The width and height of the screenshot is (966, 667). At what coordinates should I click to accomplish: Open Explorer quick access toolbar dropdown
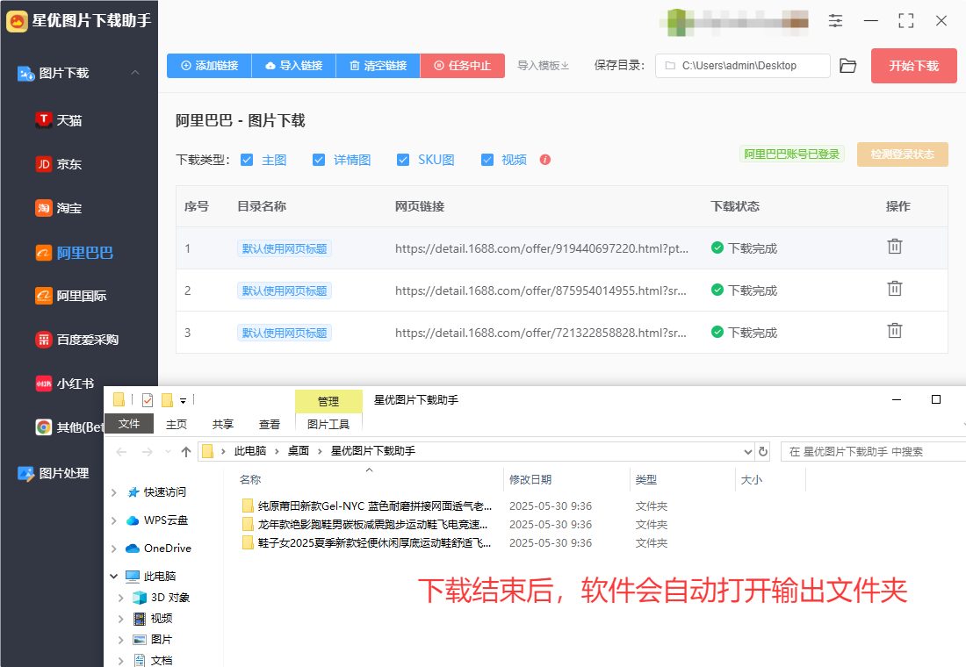[183, 401]
